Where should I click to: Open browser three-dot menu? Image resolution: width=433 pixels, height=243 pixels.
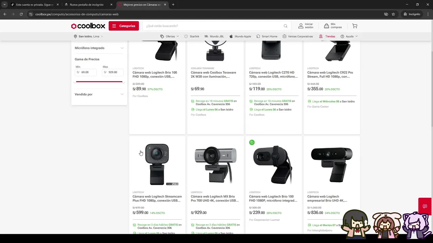tap(428, 14)
